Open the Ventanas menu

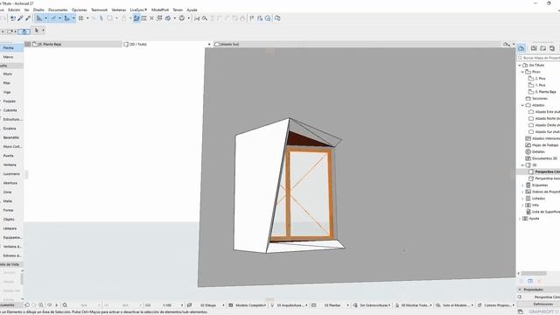pyautogui.click(x=119, y=10)
